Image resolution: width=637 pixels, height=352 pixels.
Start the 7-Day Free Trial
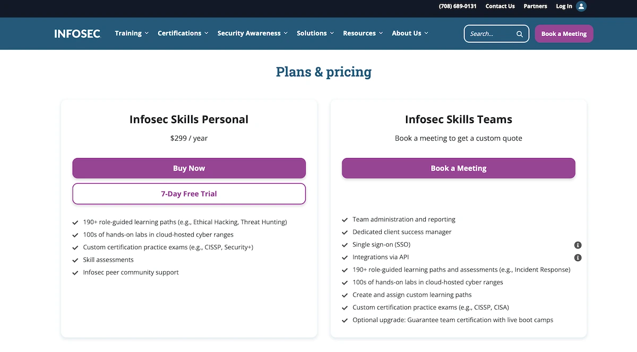(x=189, y=193)
